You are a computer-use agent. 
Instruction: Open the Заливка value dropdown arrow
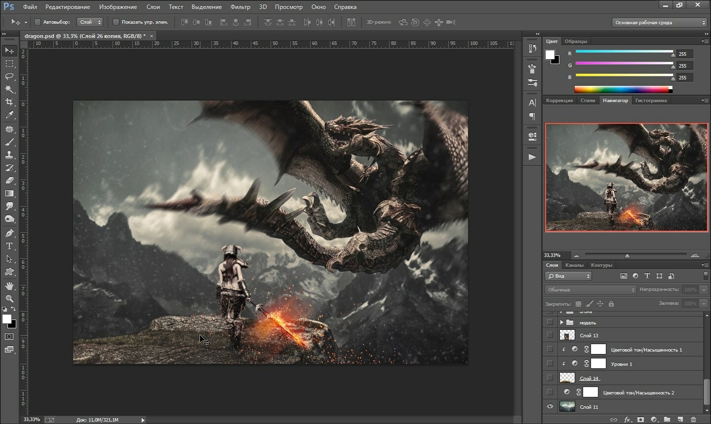point(704,304)
